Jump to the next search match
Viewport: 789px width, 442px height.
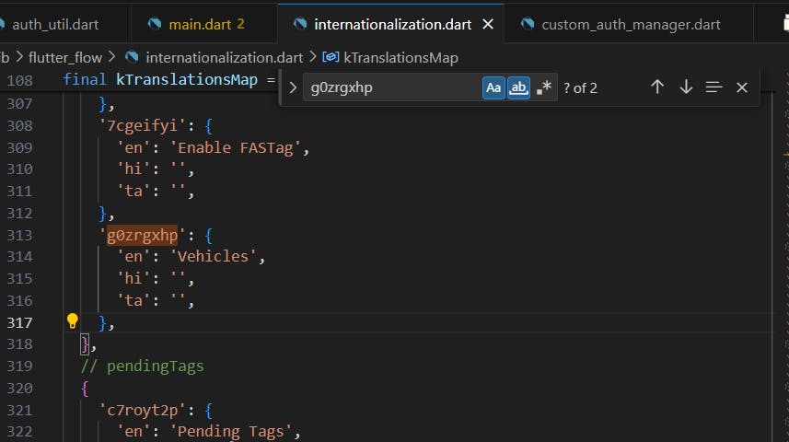tap(686, 87)
